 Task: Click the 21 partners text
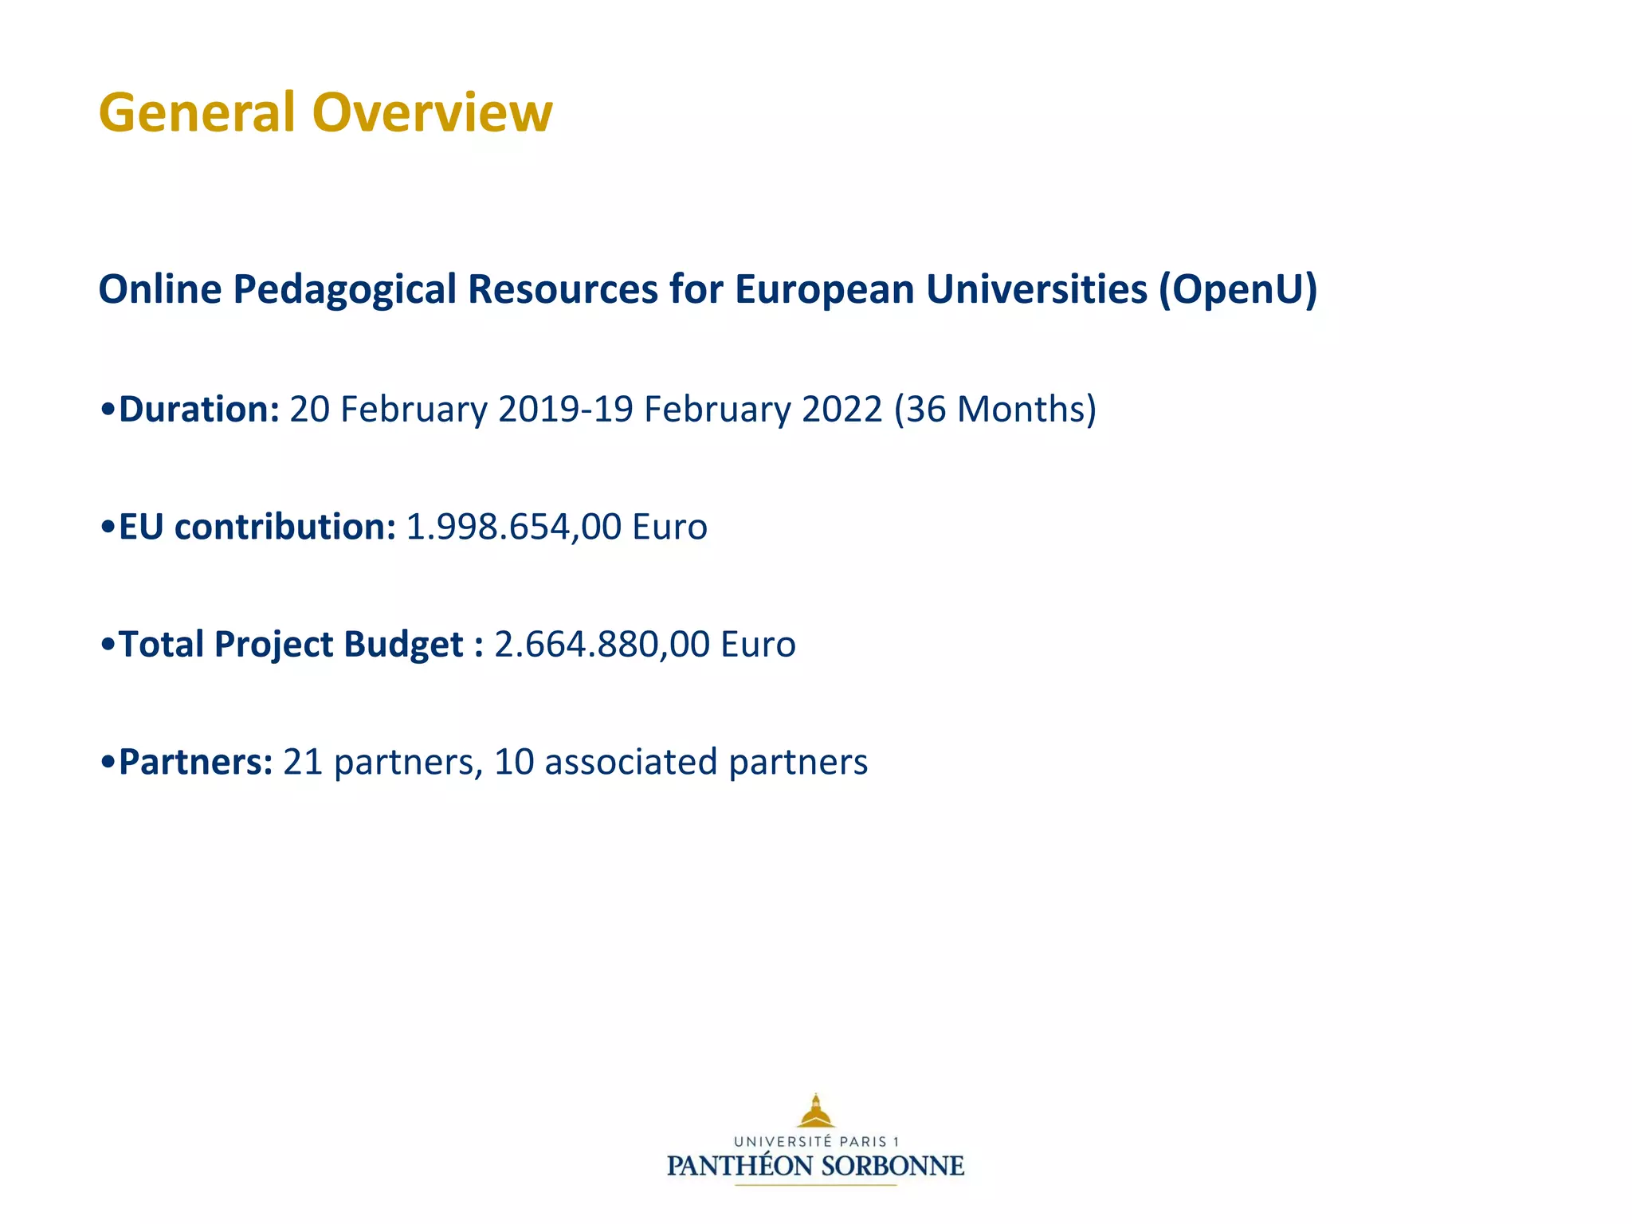click(x=381, y=762)
